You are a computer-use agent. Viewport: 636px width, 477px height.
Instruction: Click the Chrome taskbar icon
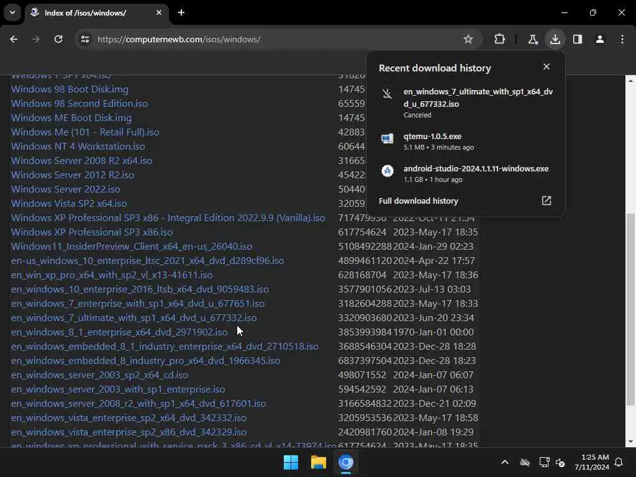point(345,462)
